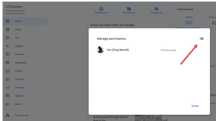This screenshot has height=121, width=216.
Task: Click the Posts icon in sidebar
Action: point(8,29)
